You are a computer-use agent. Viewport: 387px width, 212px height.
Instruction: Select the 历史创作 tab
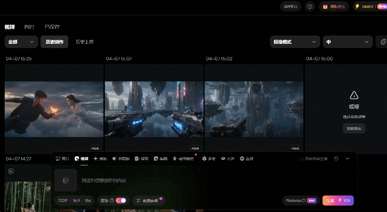(x=54, y=42)
